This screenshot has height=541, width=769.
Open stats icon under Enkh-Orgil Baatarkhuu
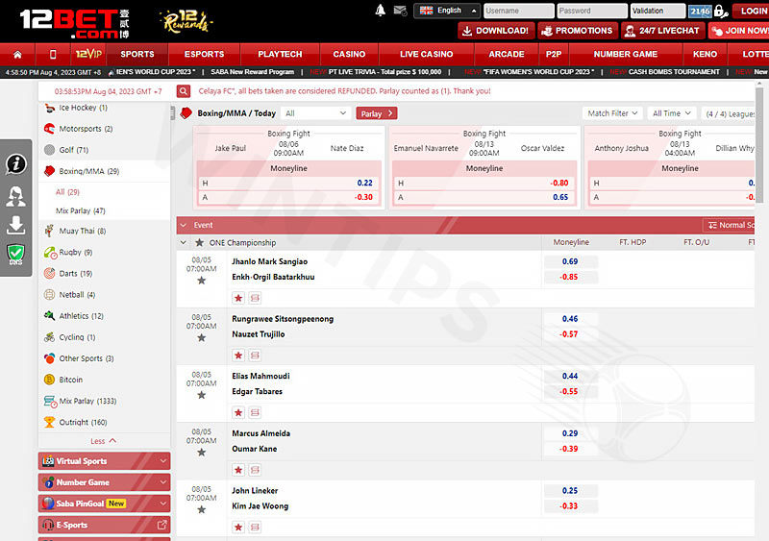click(255, 298)
